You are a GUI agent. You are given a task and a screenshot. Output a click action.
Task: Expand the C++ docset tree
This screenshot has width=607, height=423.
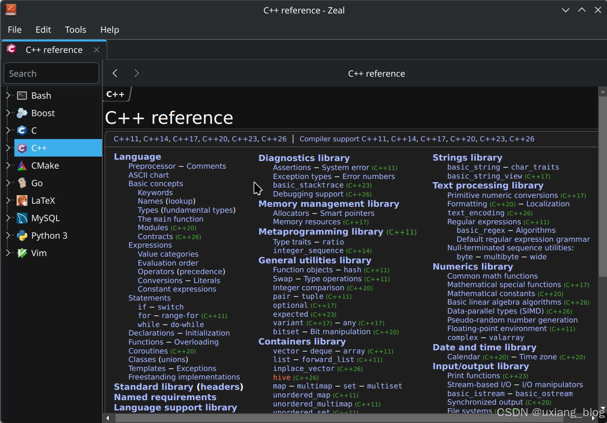8,148
